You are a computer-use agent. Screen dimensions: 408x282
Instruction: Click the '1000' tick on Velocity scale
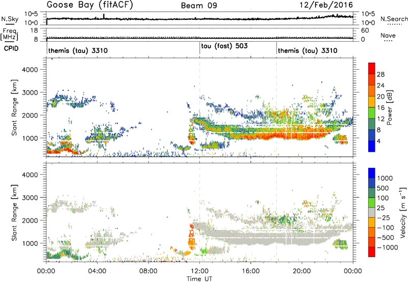[385, 178]
